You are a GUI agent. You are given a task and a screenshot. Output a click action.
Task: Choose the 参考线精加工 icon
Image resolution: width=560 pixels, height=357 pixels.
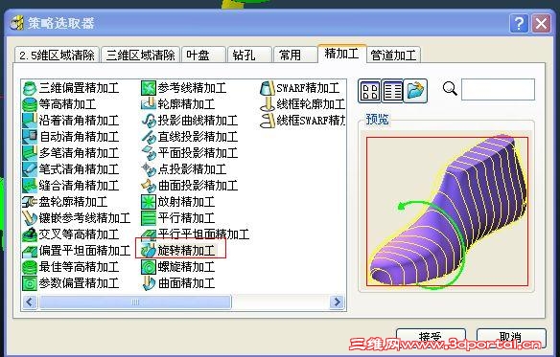(x=149, y=88)
